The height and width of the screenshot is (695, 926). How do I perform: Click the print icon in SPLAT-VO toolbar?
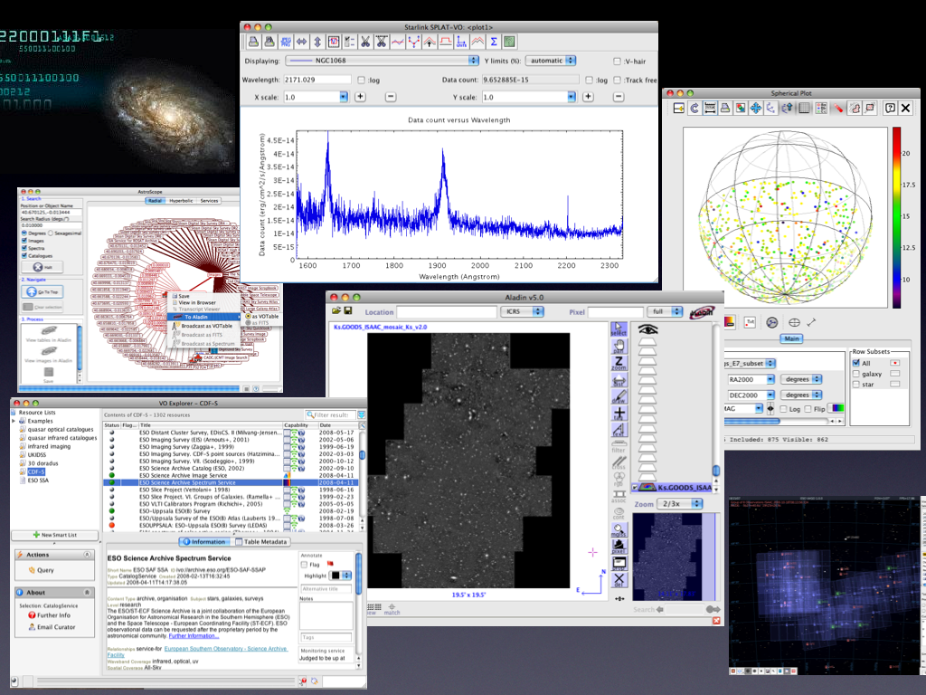click(255, 42)
